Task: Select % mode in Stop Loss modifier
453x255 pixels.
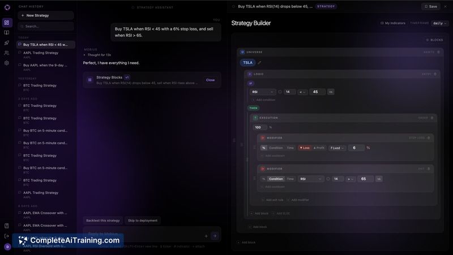Action: (x=263, y=148)
